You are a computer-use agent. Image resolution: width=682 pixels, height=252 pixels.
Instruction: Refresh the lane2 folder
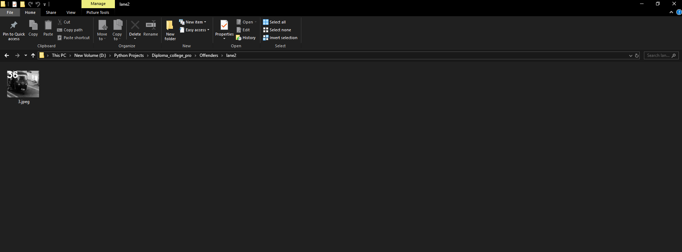pos(637,55)
